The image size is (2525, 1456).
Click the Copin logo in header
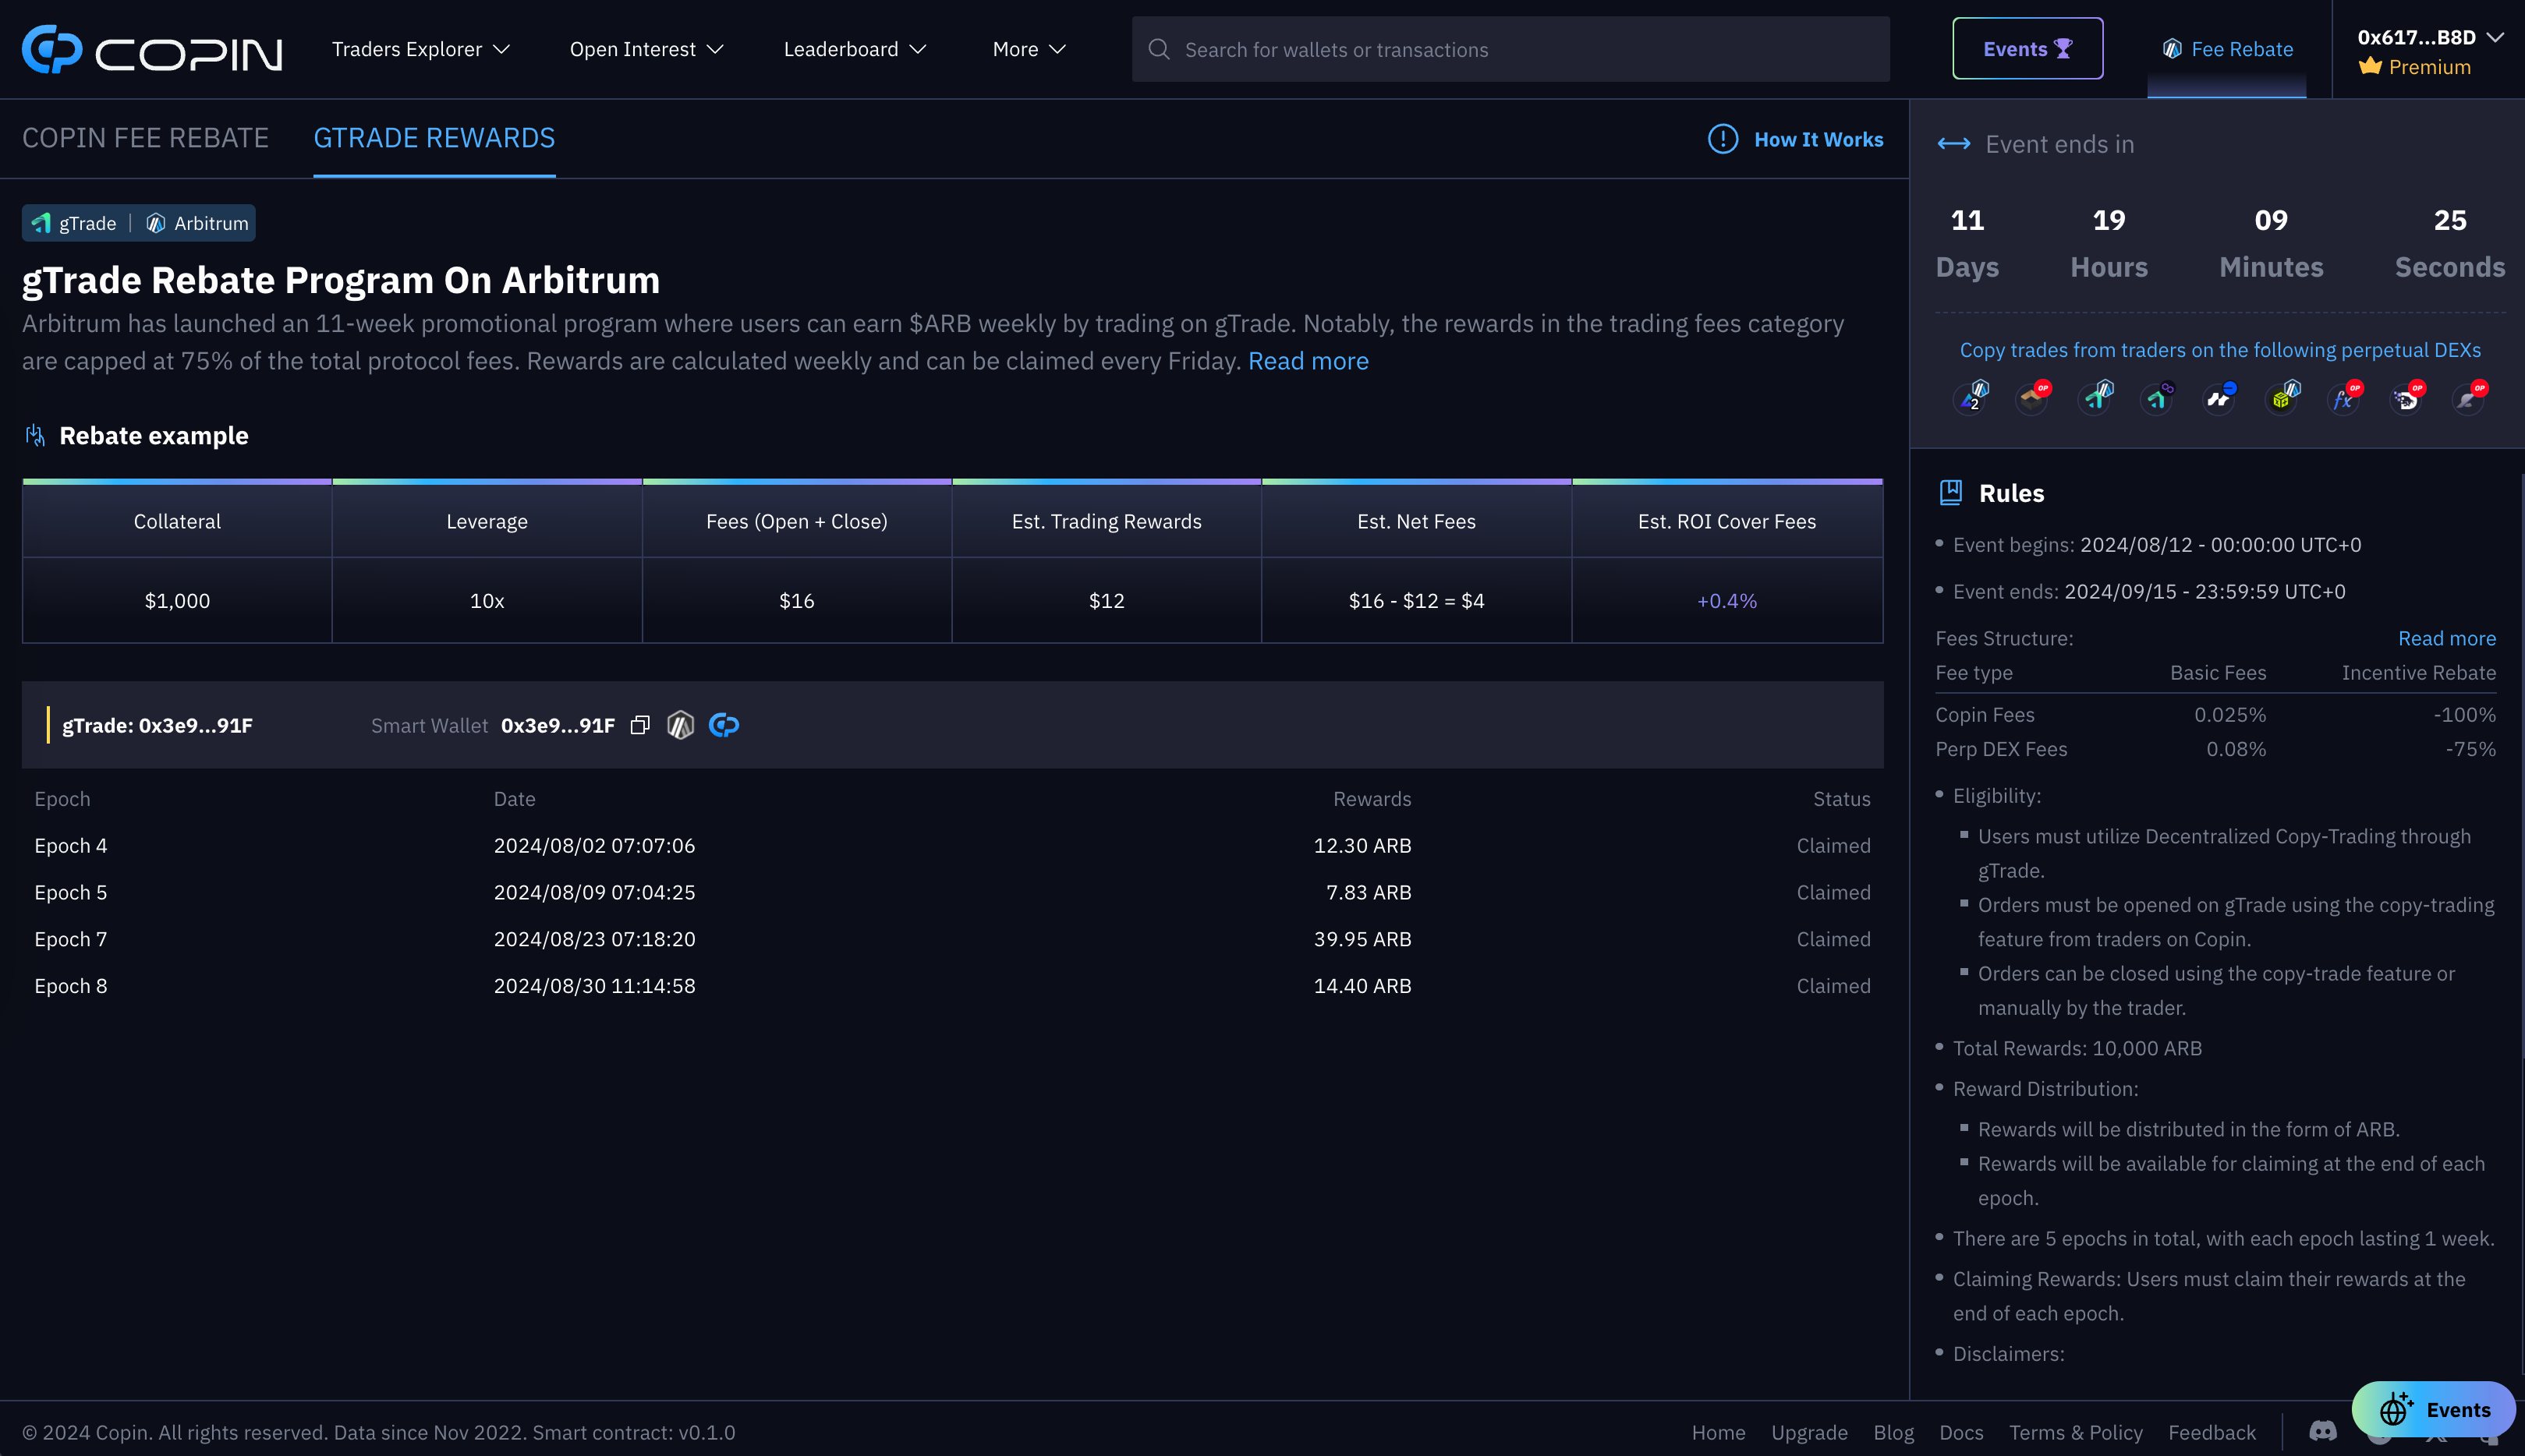[x=152, y=49]
